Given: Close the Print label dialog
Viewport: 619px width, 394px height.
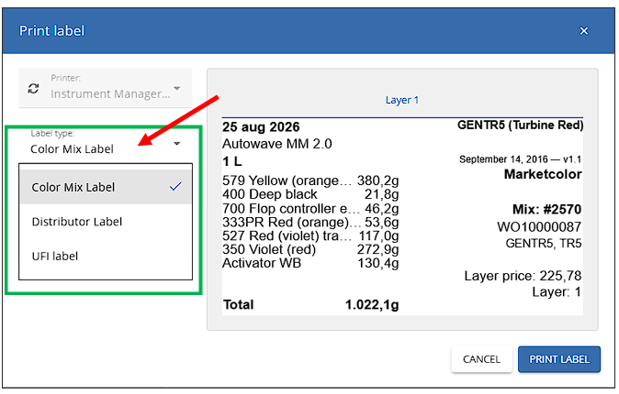Looking at the screenshot, I should [583, 31].
